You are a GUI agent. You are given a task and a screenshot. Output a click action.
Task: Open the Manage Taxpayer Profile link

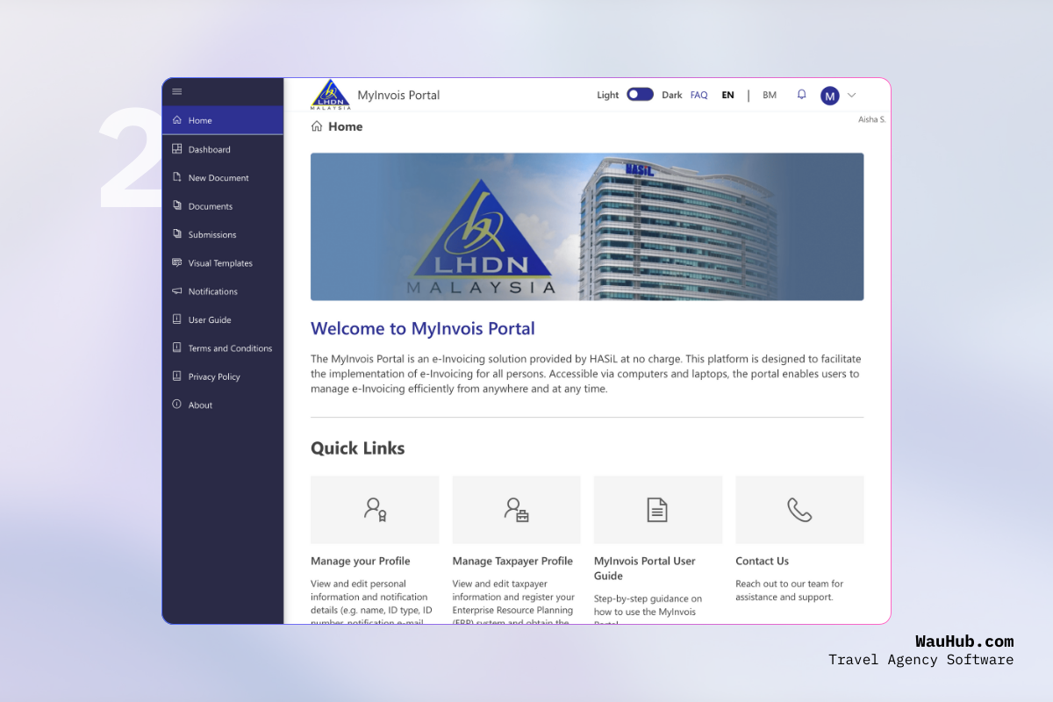click(x=512, y=561)
